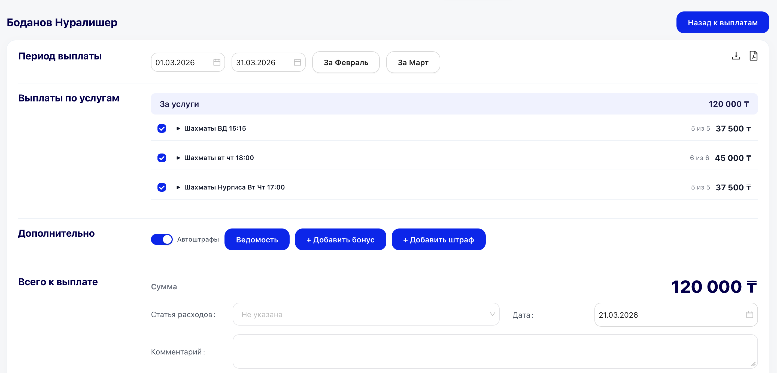Expand the Шахматы вт чт 18:00 row
777x373 pixels.
click(x=178, y=158)
